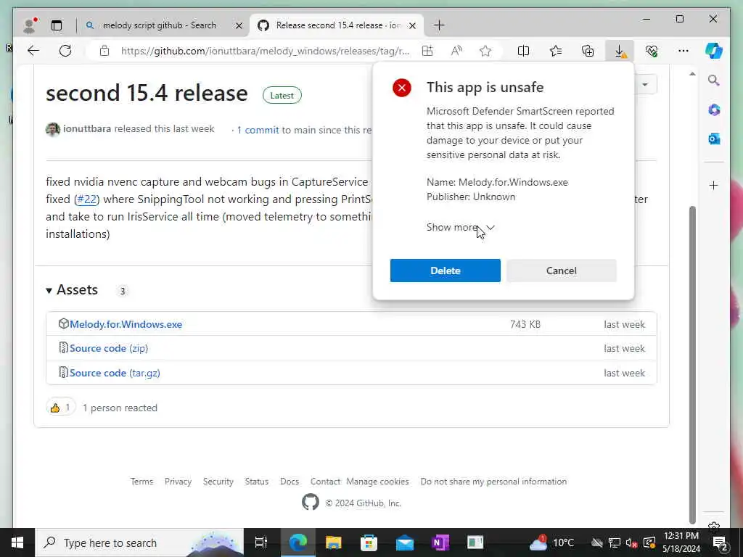Screen dimensions: 743x557
Task: Open Security footer link
Action: (x=218, y=482)
